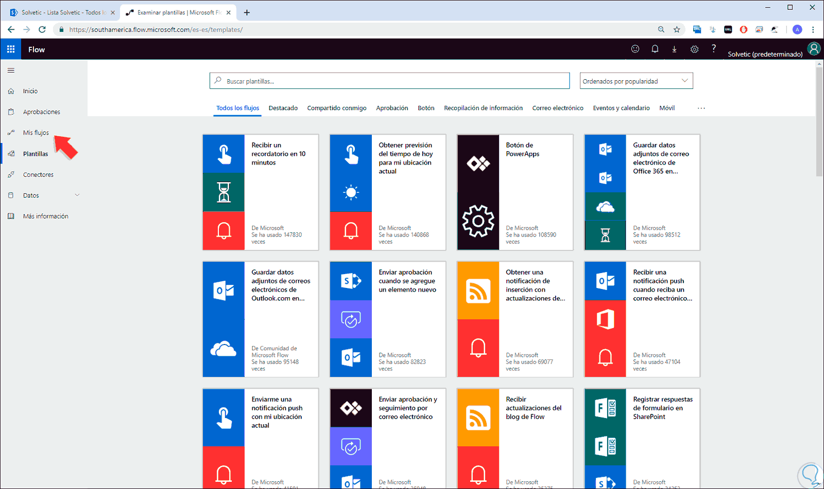Open Conectores in sidebar
Screen dimensions: 824x489
(38, 175)
